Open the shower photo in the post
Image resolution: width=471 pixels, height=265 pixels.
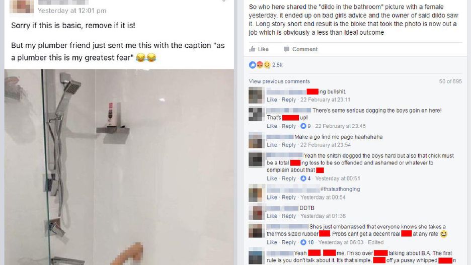click(x=119, y=167)
